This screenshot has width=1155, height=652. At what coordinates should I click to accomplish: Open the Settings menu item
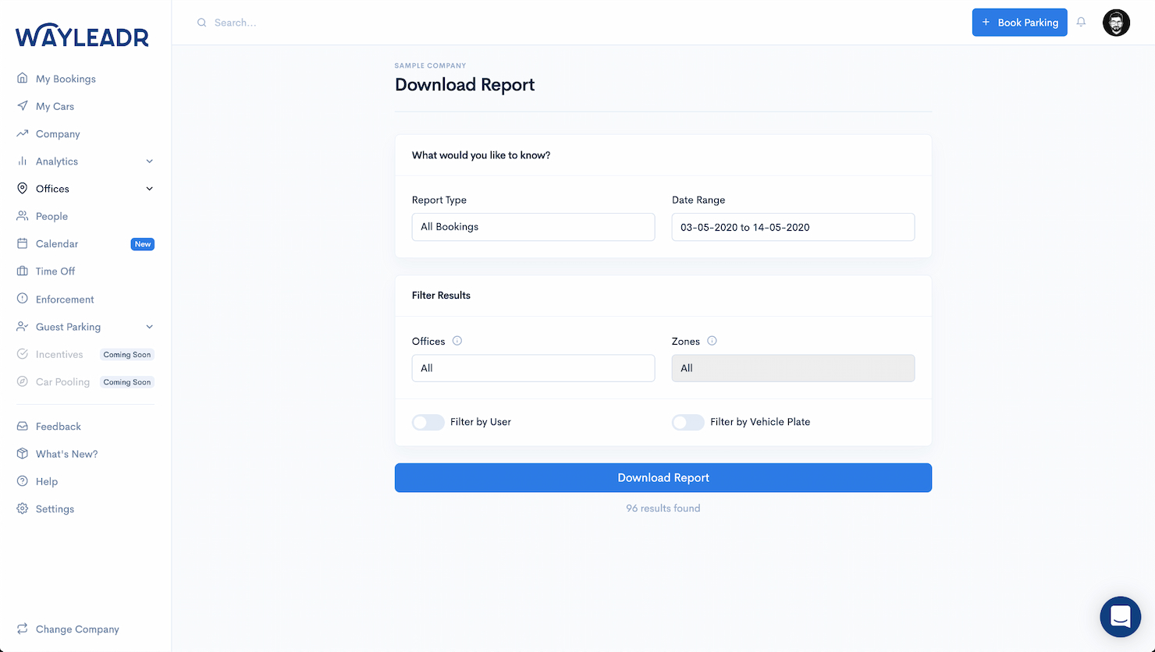click(x=55, y=508)
